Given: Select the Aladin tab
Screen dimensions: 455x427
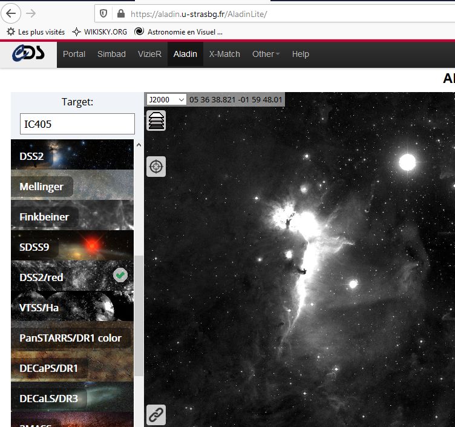Looking at the screenshot, I should [185, 55].
